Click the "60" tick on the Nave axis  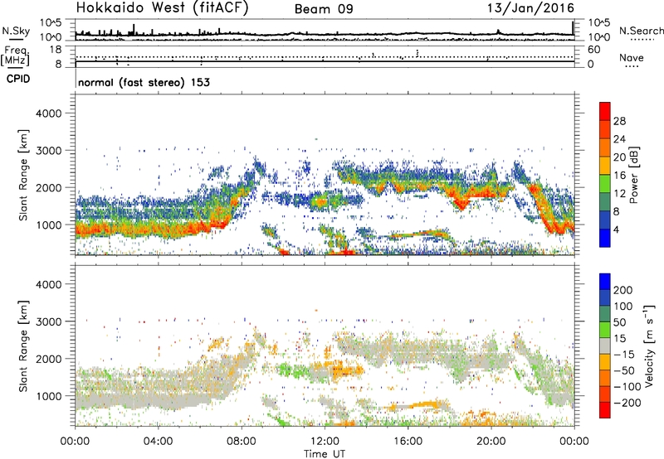pos(593,50)
